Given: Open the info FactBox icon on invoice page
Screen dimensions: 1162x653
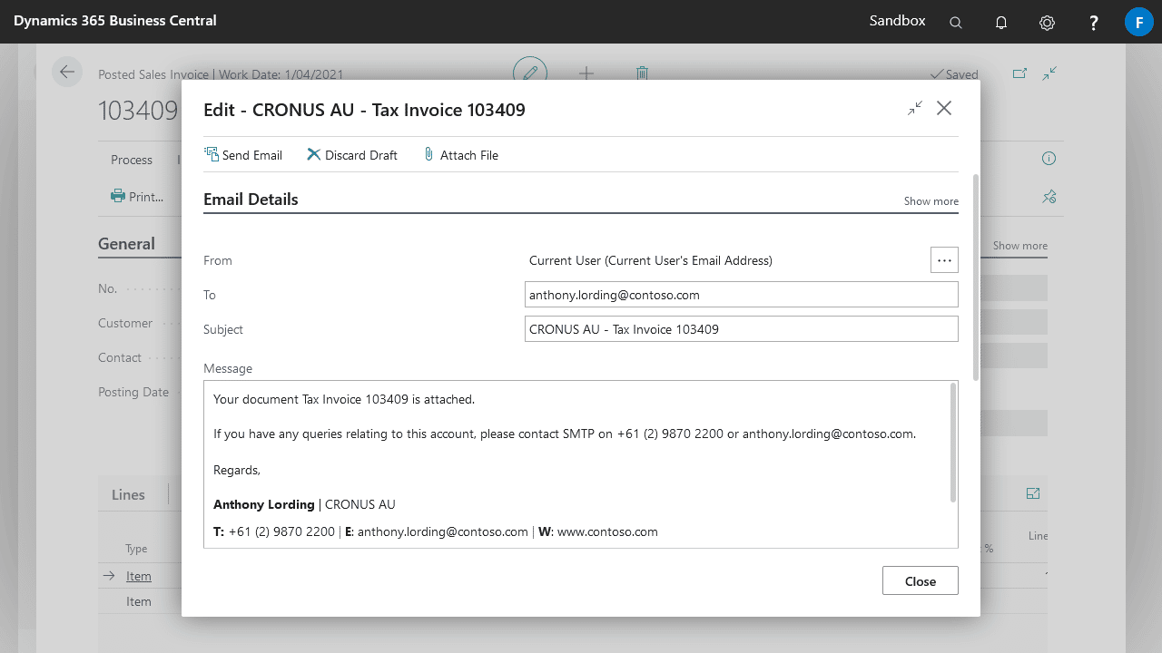Looking at the screenshot, I should (1049, 159).
